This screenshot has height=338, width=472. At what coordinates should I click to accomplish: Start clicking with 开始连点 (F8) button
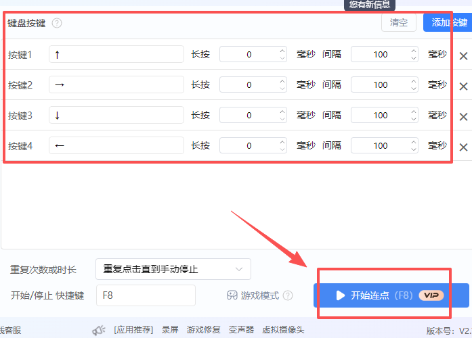click(391, 295)
